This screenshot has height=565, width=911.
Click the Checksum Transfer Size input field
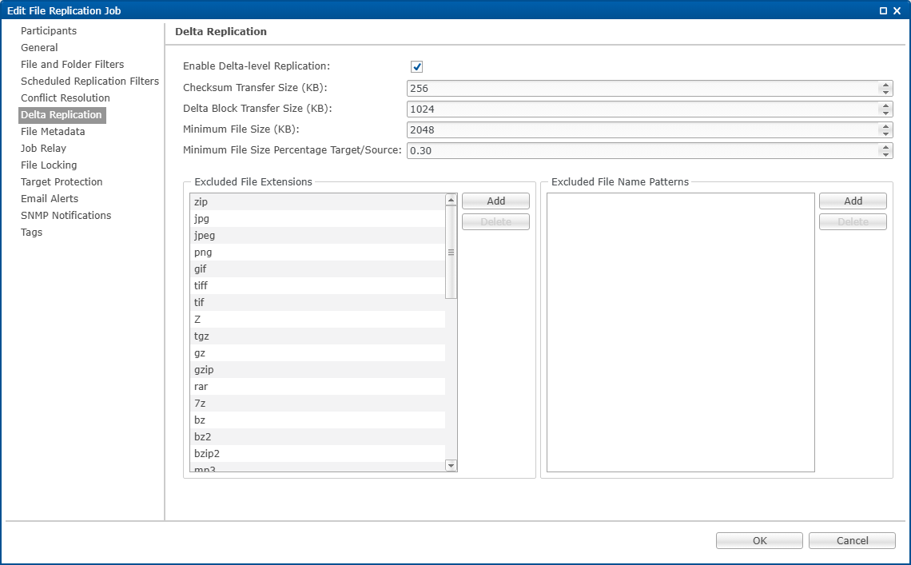point(639,89)
